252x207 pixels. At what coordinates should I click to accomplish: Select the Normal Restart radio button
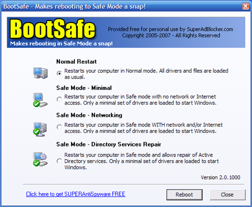click(59, 73)
